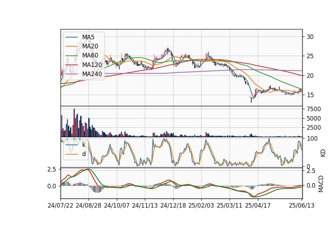Click the 24/08/28 date axis label

click(89, 206)
